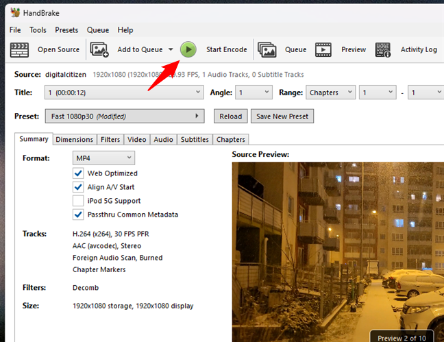Viewport: 444px width, 342px height.
Task: Switch to the Dimensions tab
Action: click(x=75, y=139)
